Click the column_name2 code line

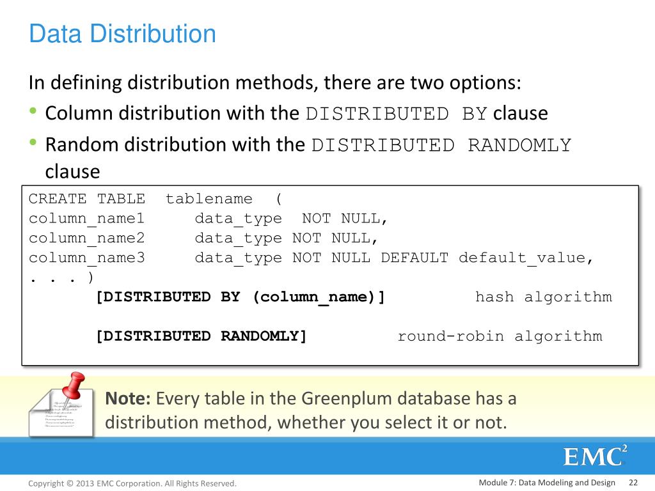pos(203,238)
